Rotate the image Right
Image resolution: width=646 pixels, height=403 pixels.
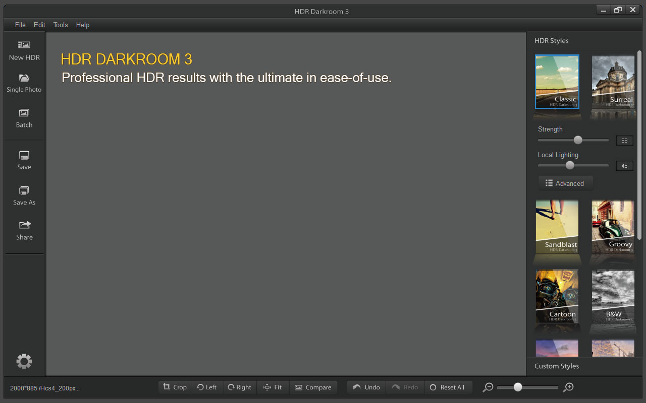(x=240, y=387)
